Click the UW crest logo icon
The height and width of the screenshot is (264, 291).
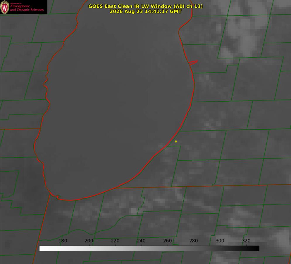5,7
